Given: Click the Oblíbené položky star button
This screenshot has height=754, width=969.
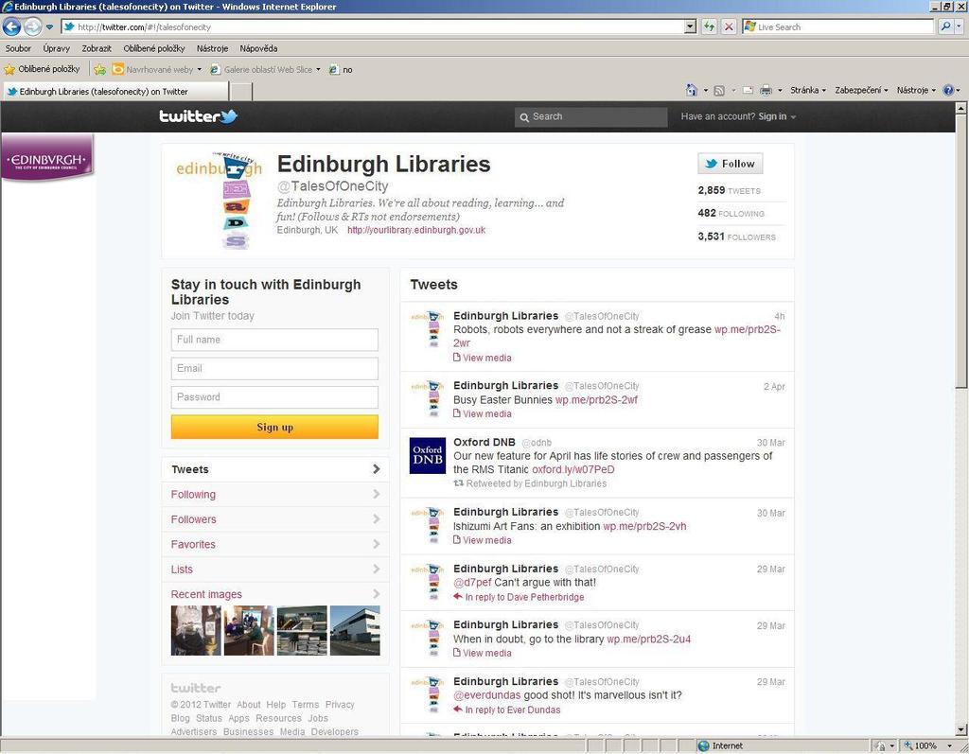Looking at the screenshot, I should point(42,69).
